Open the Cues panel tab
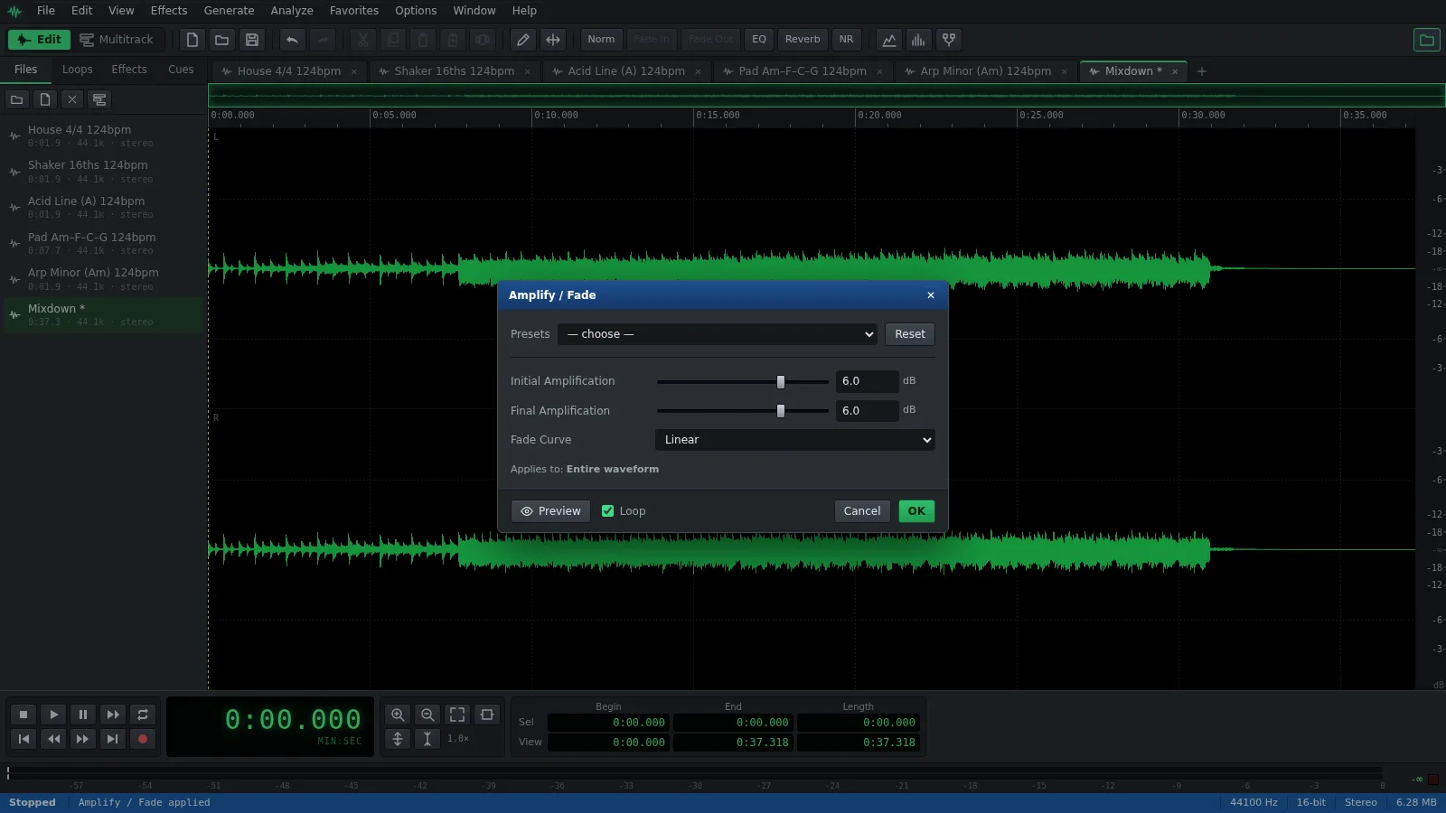Screen dimensions: 1446x813 pyautogui.click(x=181, y=70)
